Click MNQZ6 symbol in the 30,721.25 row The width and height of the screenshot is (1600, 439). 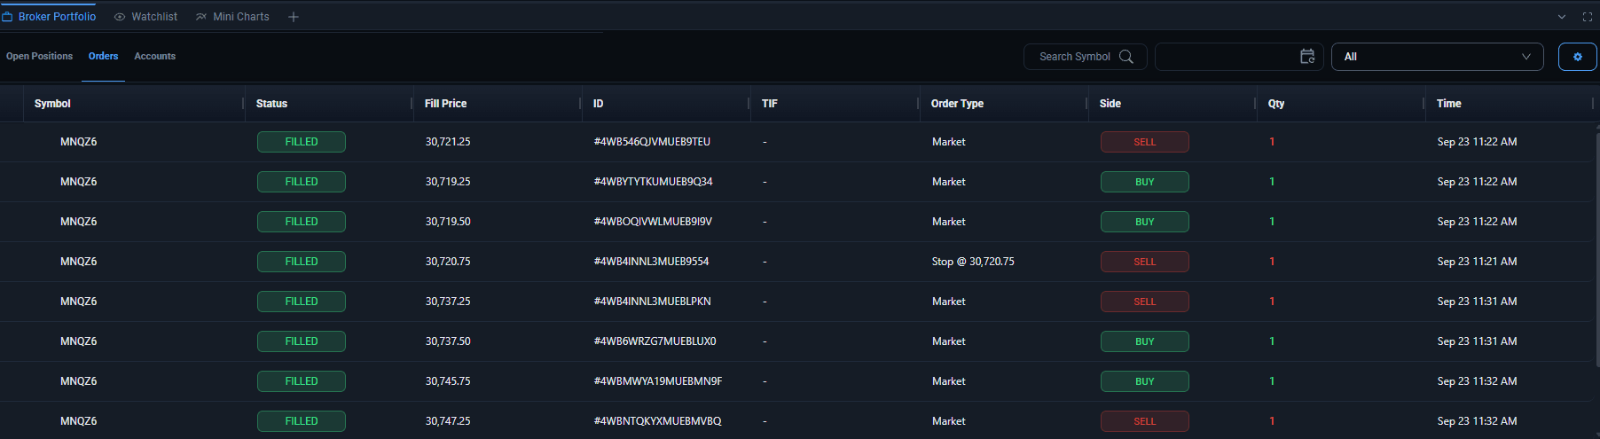coord(78,142)
